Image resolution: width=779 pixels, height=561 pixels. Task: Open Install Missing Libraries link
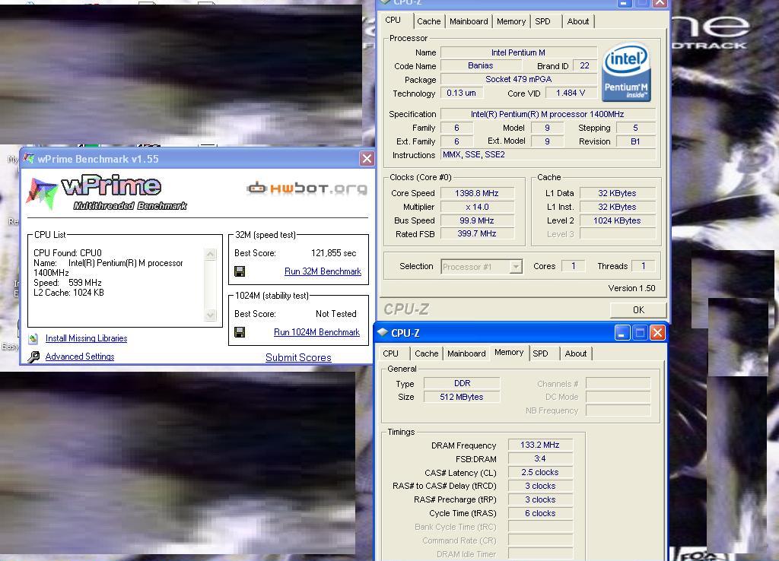tap(86, 338)
